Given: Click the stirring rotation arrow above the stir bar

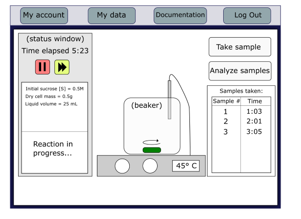Looking at the screenshot, I should point(151,143).
